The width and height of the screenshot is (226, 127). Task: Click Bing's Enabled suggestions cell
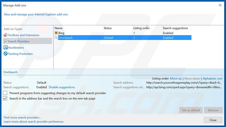168,33
